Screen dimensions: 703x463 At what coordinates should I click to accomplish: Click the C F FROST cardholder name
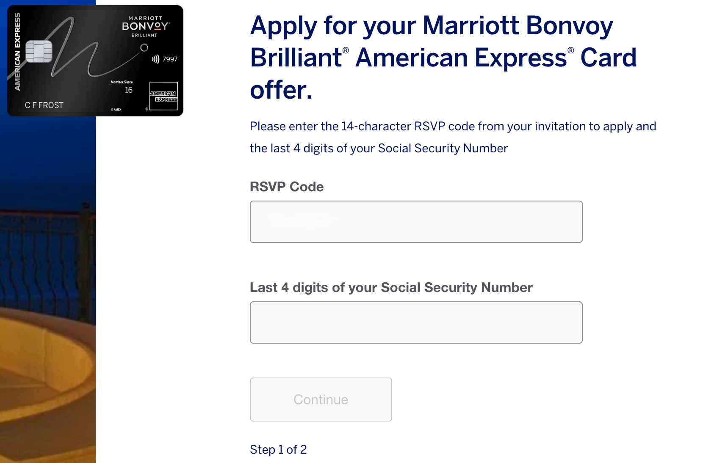click(44, 105)
